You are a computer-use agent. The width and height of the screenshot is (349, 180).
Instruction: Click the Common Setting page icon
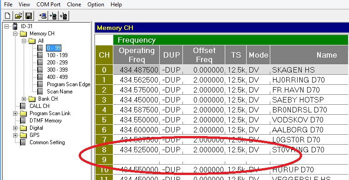[23, 142]
